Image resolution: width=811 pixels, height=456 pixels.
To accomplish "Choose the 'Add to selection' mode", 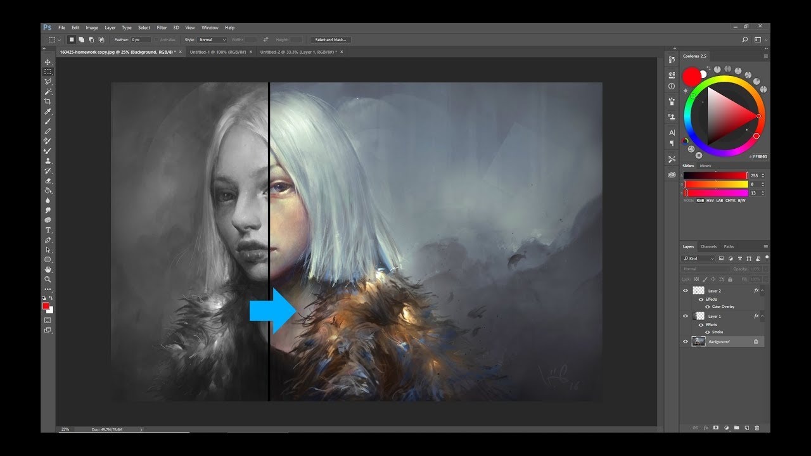I will [x=81, y=39].
